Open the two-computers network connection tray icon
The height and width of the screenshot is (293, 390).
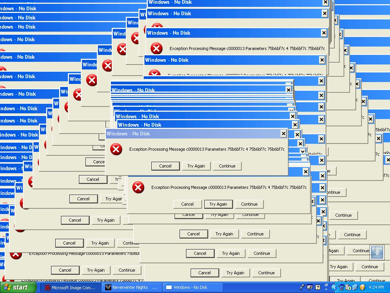[355, 288]
